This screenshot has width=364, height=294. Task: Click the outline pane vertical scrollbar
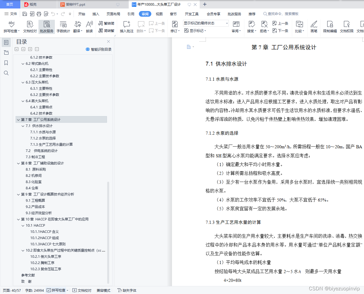coord(108,232)
